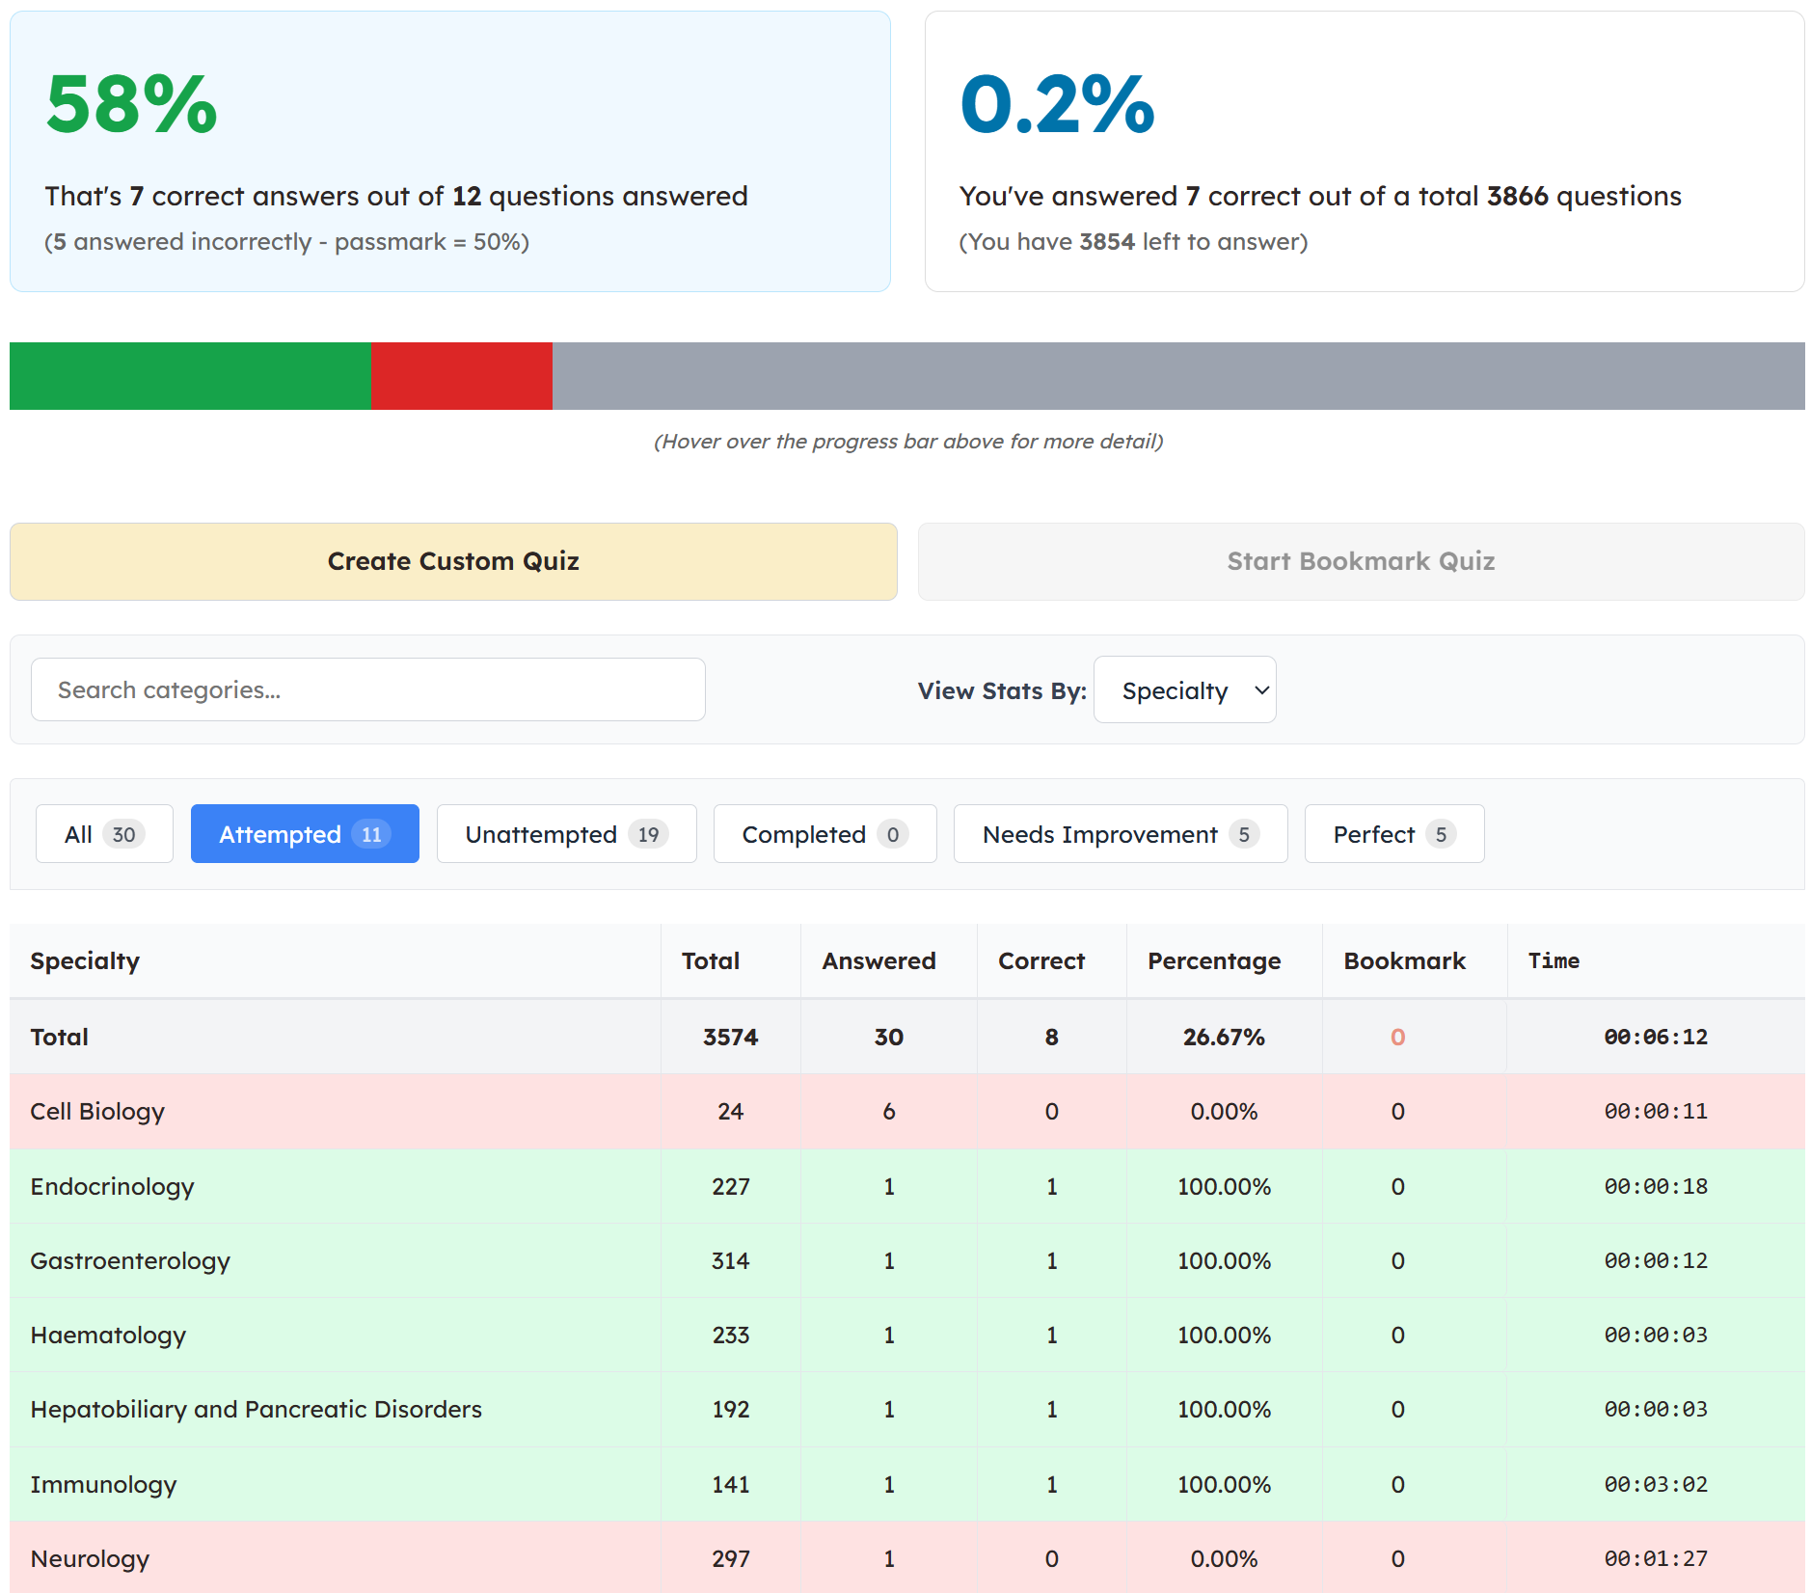Click the grey unanswered progress bar segment
The width and height of the screenshot is (1811, 1593).
[1178, 376]
